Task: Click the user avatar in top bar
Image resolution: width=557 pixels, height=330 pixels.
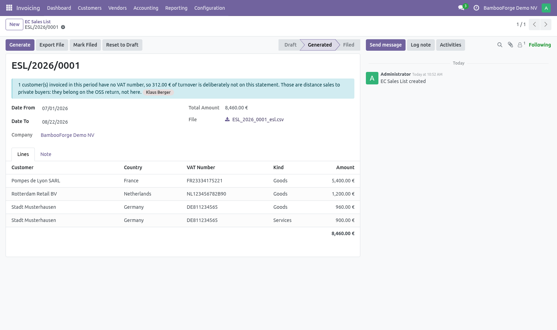Action: 546,8
